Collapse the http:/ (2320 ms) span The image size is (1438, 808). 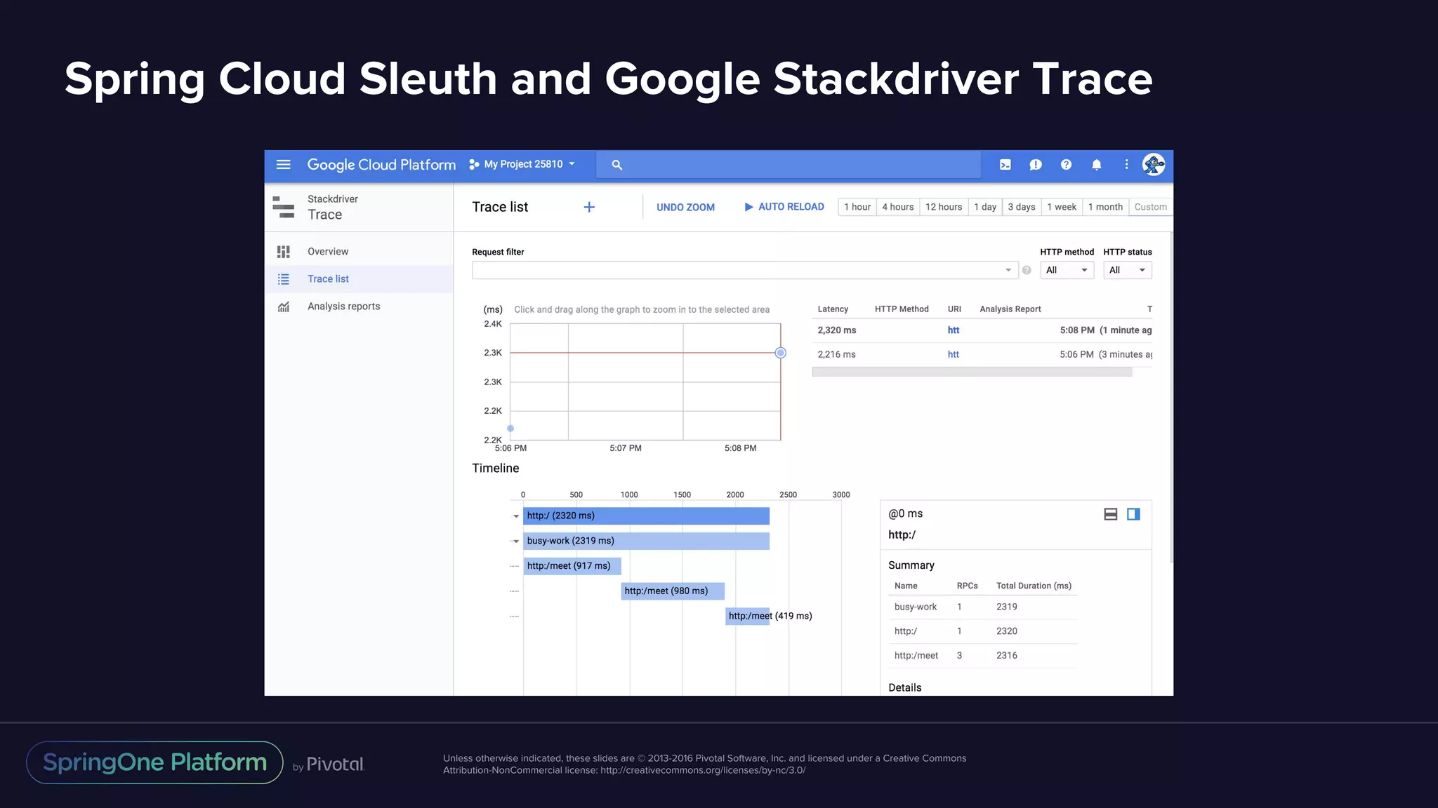pyautogui.click(x=516, y=516)
